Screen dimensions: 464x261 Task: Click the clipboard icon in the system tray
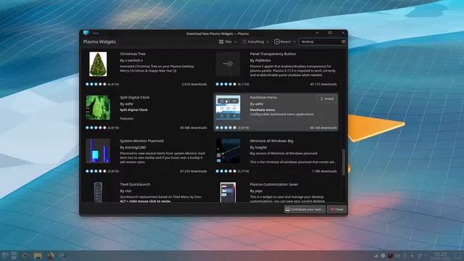(x=405, y=256)
